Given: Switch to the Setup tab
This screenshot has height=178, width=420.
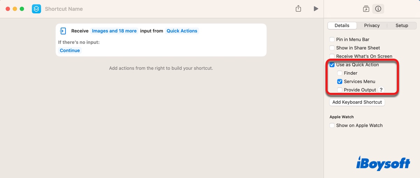Looking at the screenshot, I should [401, 25].
